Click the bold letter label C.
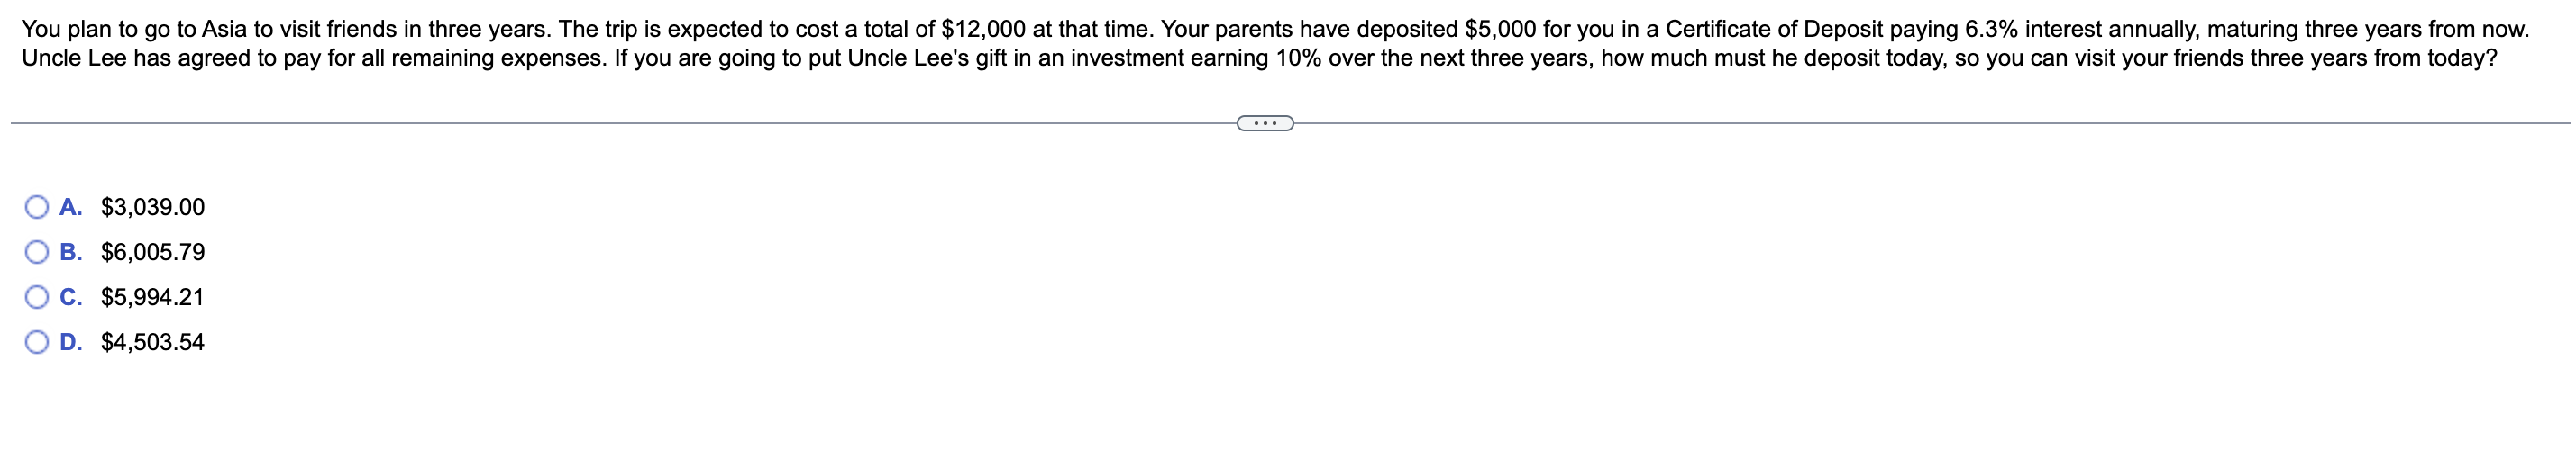Screen dimensions: 2576x450 click(70, 297)
